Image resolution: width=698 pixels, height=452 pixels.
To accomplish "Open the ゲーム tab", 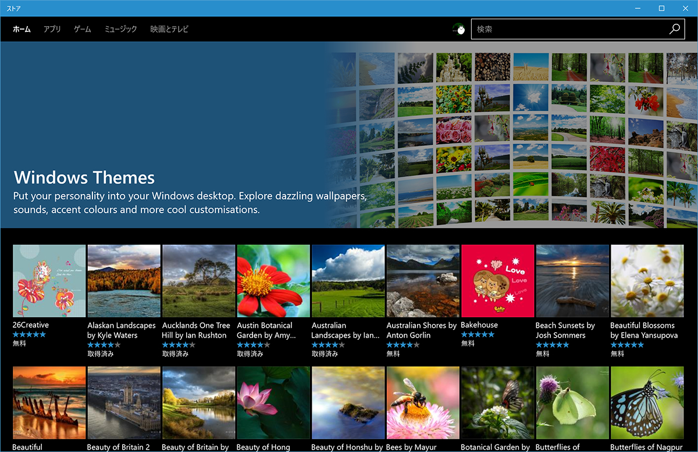I will (x=83, y=29).
